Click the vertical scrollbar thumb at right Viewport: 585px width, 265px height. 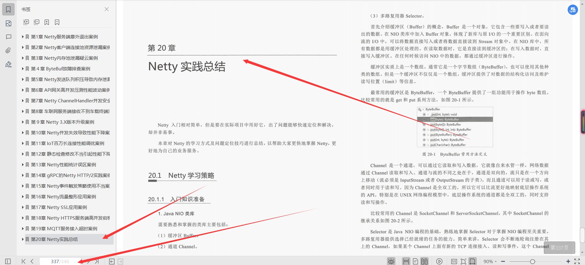582,235
